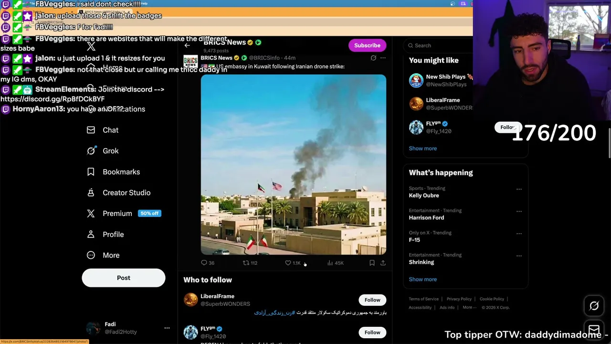Open options for Kelly Oubre trend
The height and width of the screenshot is (344, 611).
pyautogui.click(x=519, y=189)
